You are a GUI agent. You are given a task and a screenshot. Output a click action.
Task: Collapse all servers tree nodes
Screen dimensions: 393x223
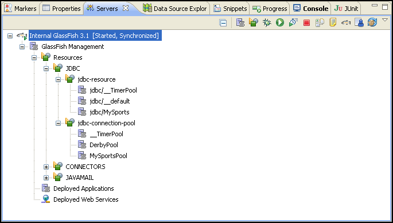click(x=223, y=23)
